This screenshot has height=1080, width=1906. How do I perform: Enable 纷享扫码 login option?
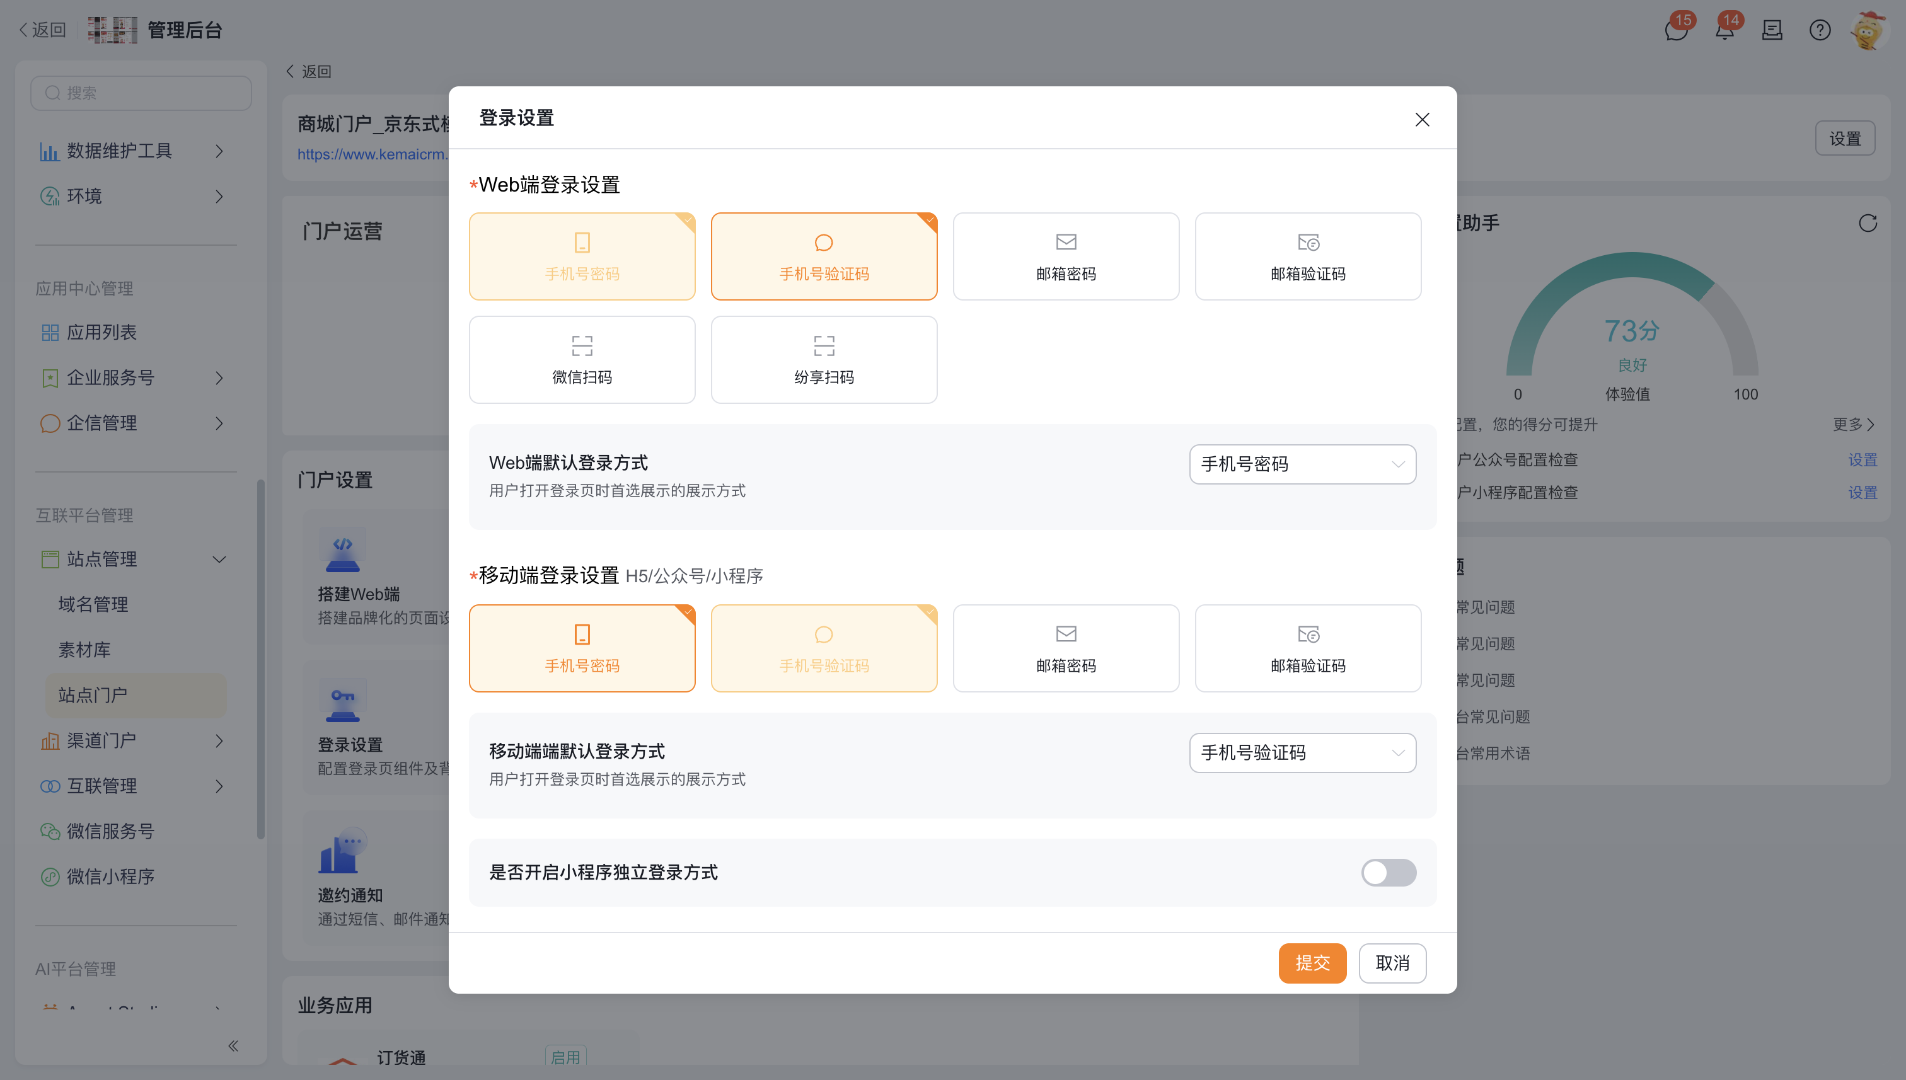[824, 360]
